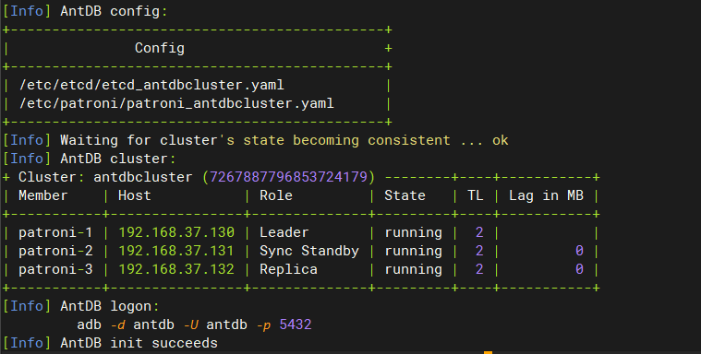701x354 pixels.
Task: Click the Replica role text
Action: click(x=288, y=269)
